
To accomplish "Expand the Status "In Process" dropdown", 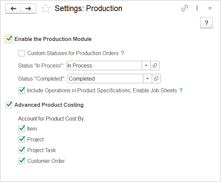I will click(x=146, y=65).
